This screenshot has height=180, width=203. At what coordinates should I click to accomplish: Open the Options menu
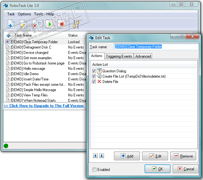click(x=24, y=14)
